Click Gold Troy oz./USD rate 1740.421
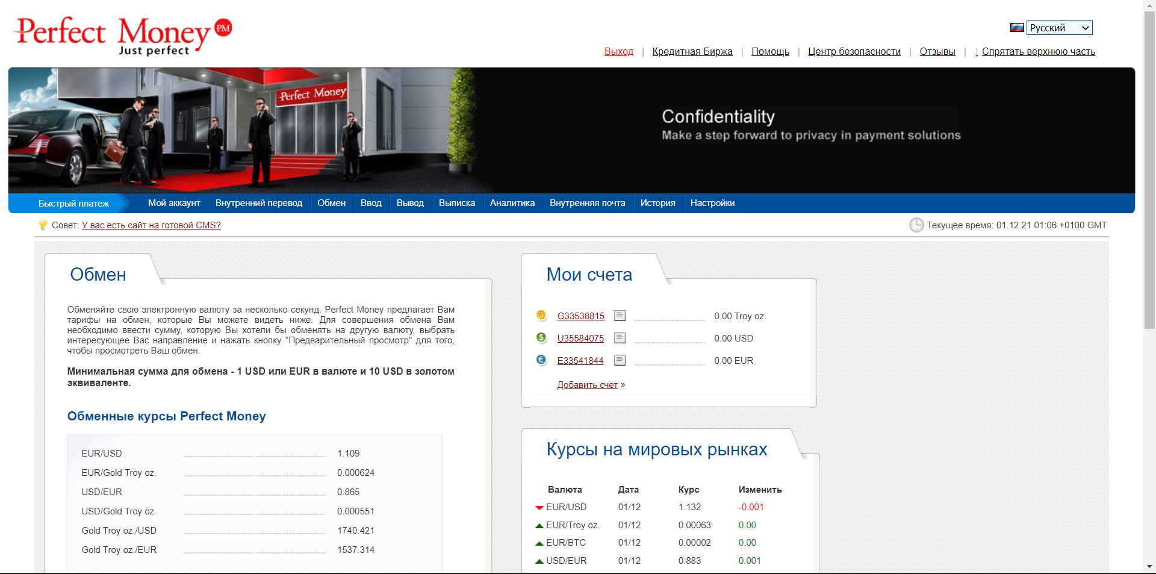This screenshot has width=1156, height=574. point(356,531)
